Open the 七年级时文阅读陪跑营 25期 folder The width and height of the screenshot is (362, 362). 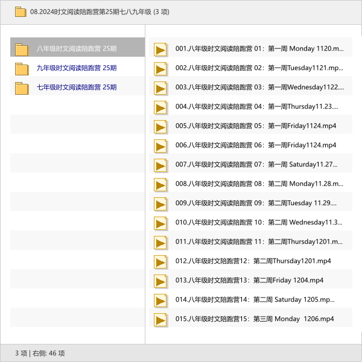pos(76,87)
